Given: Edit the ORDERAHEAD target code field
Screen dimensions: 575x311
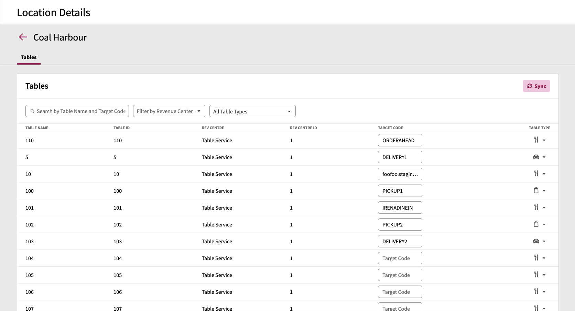Looking at the screenshot, I should click(x=400, y=140).
